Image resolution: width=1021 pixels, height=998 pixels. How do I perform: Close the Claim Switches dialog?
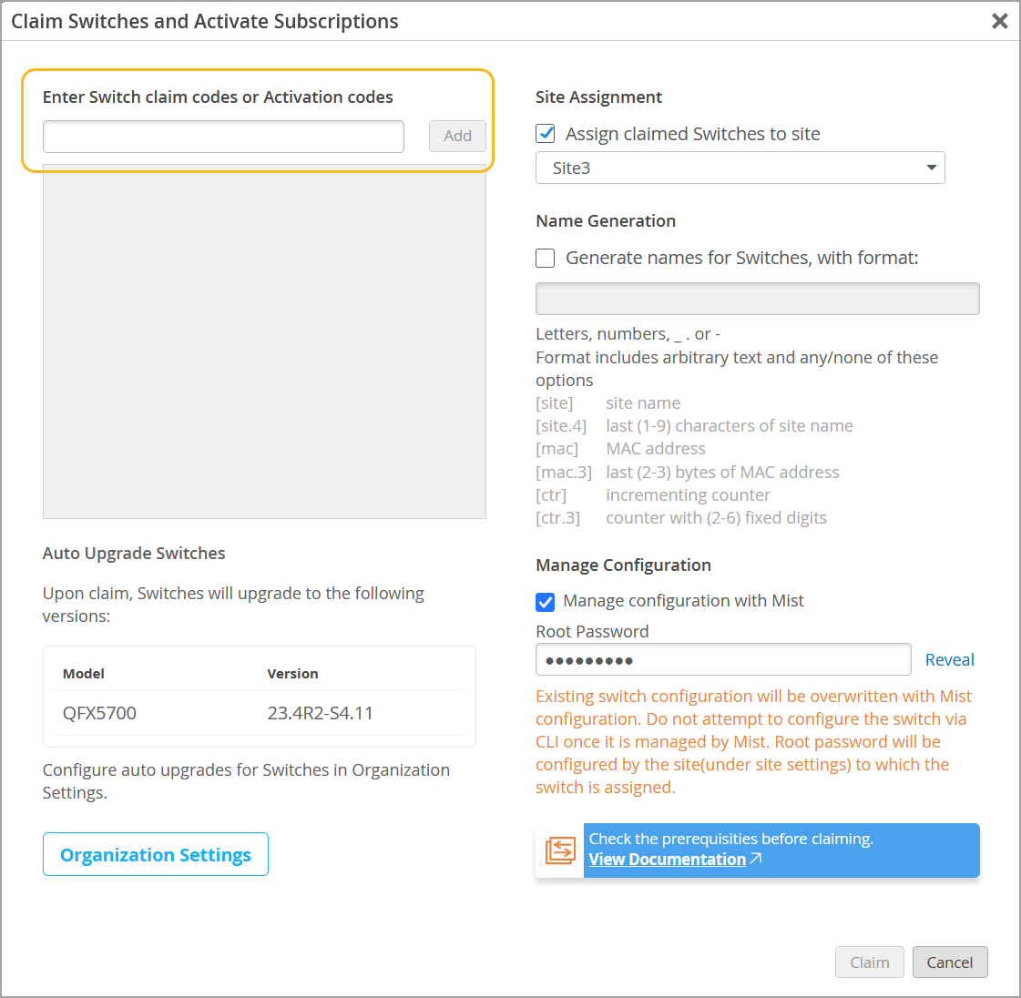999,21
